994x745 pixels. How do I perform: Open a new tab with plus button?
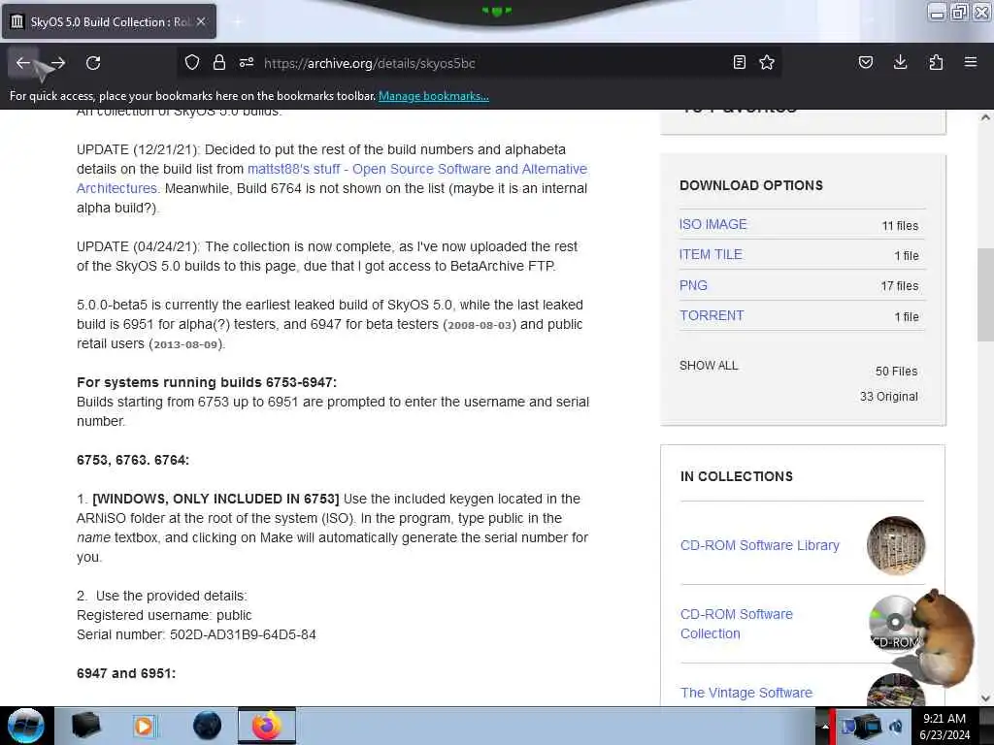pos(238,22)
